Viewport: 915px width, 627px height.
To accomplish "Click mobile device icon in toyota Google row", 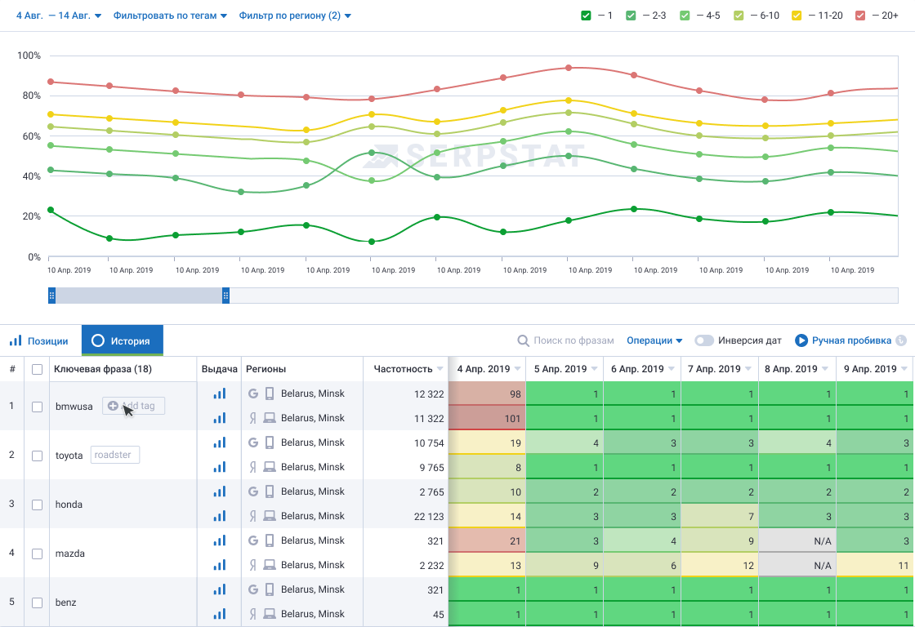I will tap(270, 442).
